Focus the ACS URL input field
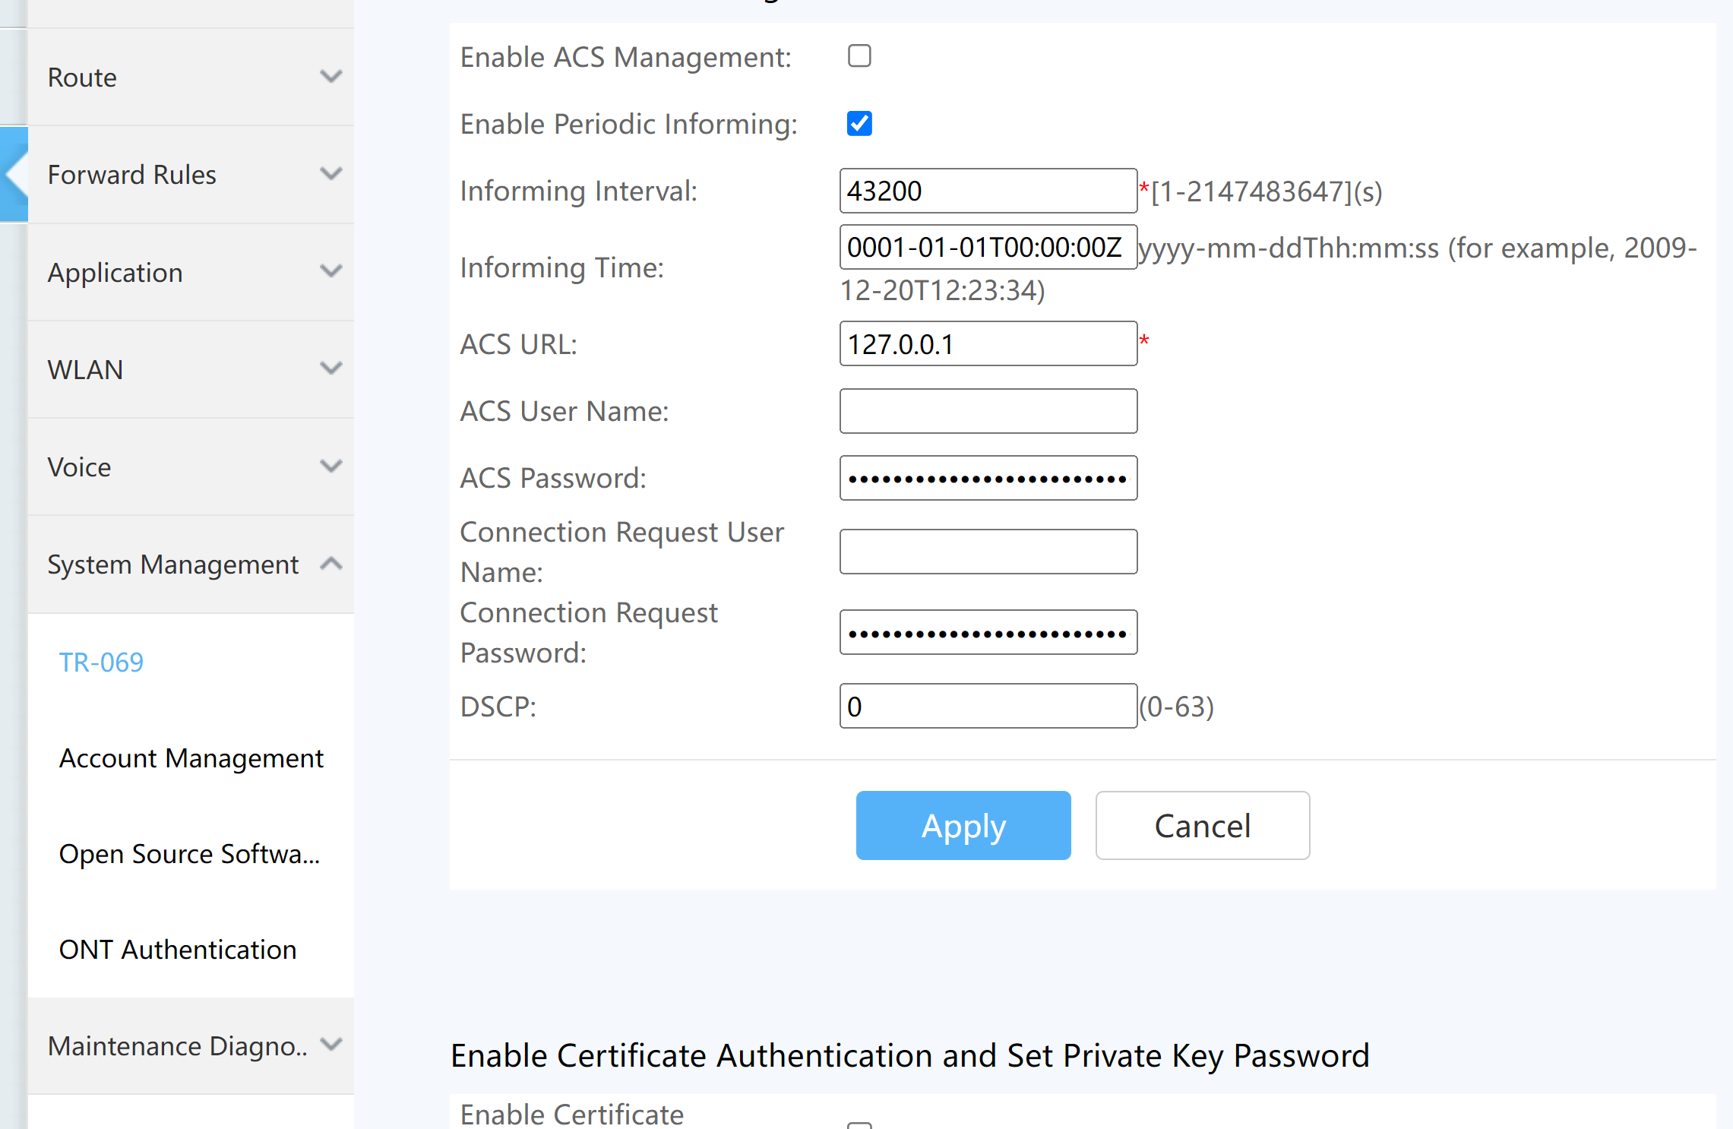Screen dimensions: 1733x1129 (x=988, y=344)
